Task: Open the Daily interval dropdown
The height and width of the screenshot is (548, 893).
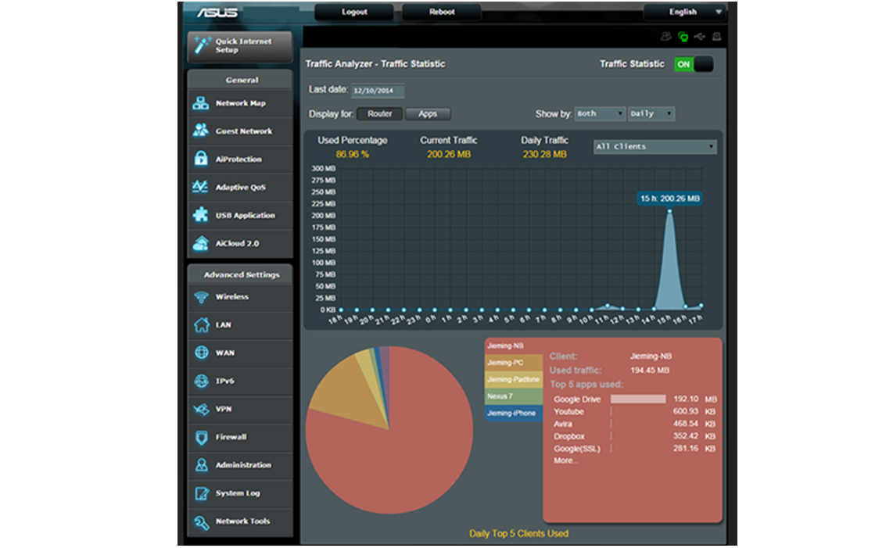Action: [x=651, y=114]
